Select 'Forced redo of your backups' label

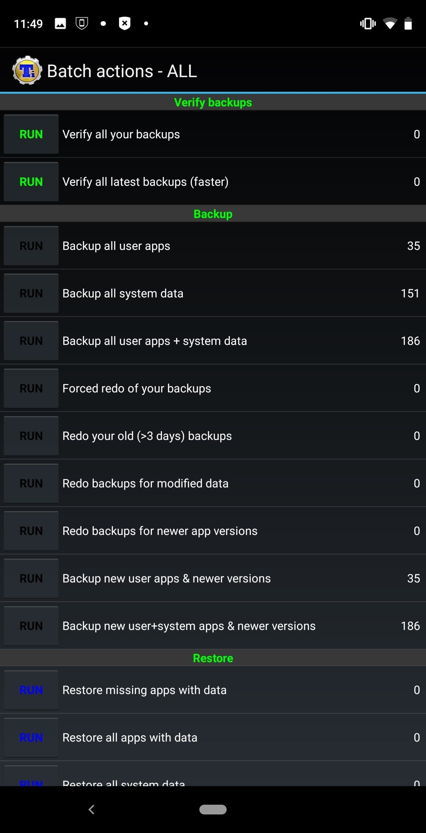pyautogui.click(x=137, y=389)
